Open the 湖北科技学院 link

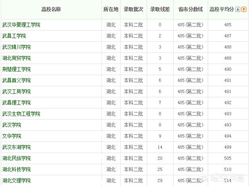[17, 170]
